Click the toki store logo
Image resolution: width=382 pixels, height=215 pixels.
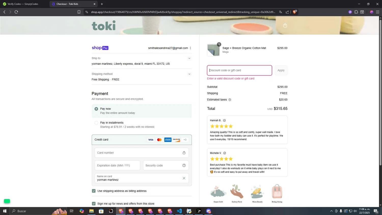pyautogui.click(x=104, y=25)
